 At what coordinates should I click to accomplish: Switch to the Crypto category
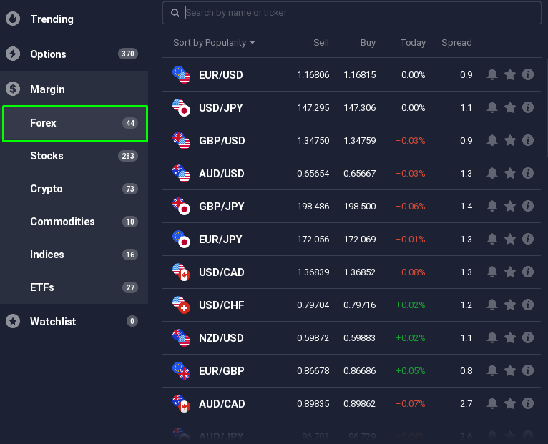47,189
